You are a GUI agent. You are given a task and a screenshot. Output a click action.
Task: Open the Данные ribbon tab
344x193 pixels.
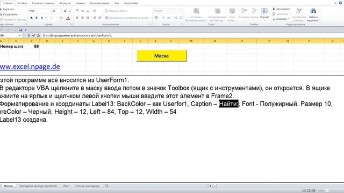pyautogui.click(x=80, y=3)
